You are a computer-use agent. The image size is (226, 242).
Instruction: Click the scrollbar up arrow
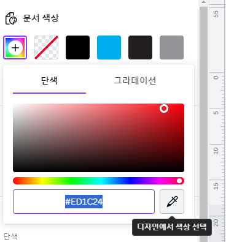pos(204,2)
